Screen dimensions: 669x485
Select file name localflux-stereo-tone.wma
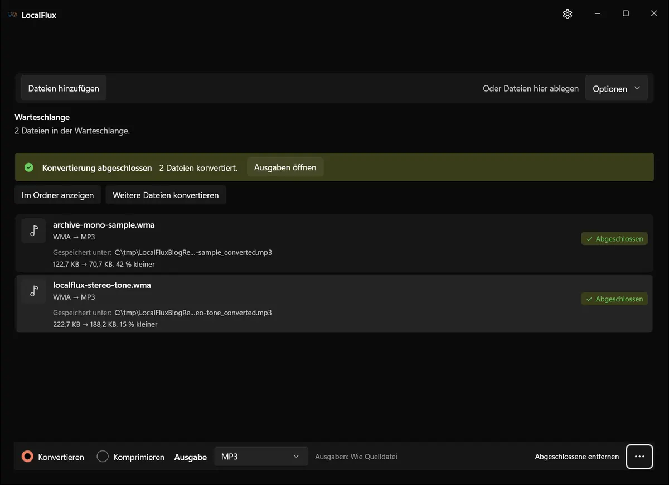[102, 285]
